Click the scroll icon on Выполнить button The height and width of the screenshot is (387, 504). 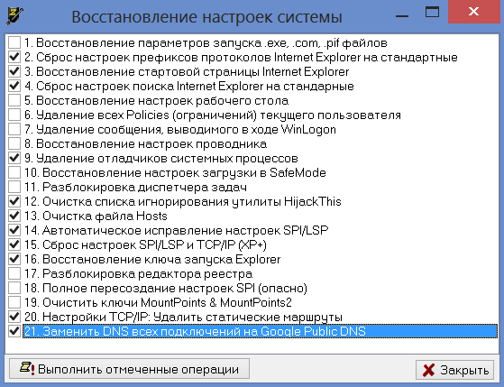27,368
